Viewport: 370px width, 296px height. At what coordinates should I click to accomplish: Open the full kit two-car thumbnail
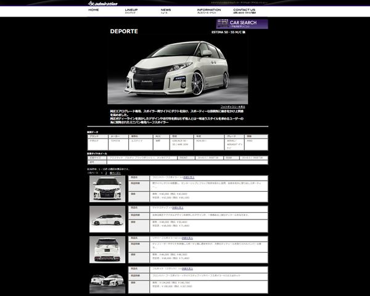pos(107,281)
